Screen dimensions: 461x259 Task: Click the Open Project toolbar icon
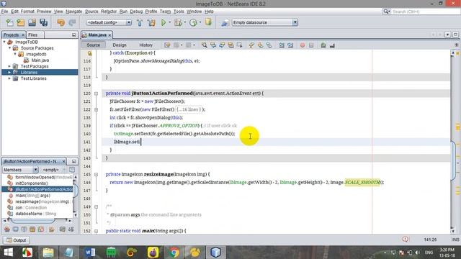coord(32,22)
